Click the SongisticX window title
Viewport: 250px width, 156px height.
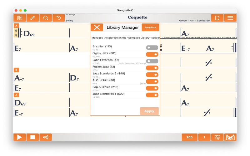click(x=125, y=10)
